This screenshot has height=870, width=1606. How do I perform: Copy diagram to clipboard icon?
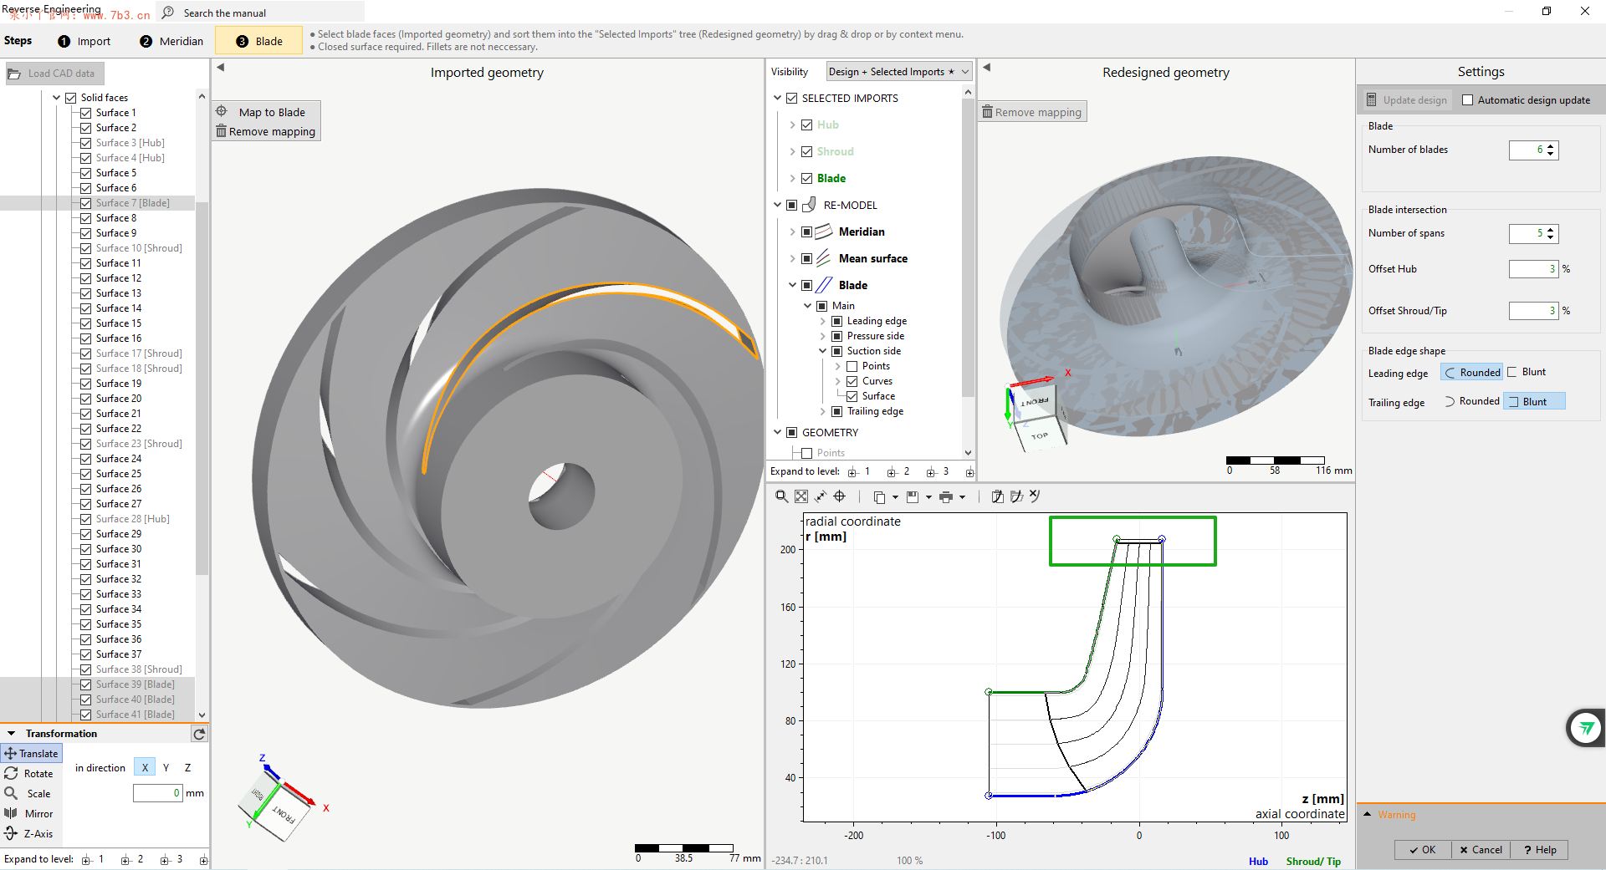(x=879, y=497)
